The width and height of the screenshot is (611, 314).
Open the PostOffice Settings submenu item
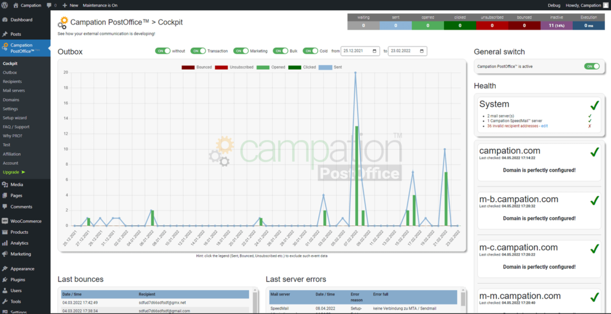(10, 108)
